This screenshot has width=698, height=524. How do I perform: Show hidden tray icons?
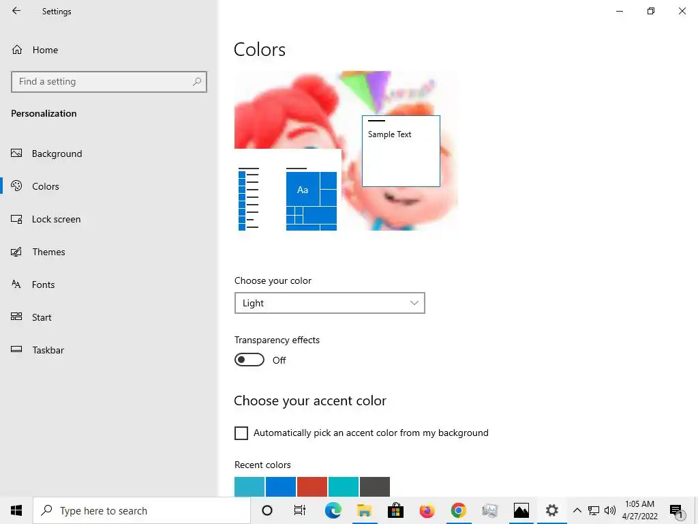577,510
